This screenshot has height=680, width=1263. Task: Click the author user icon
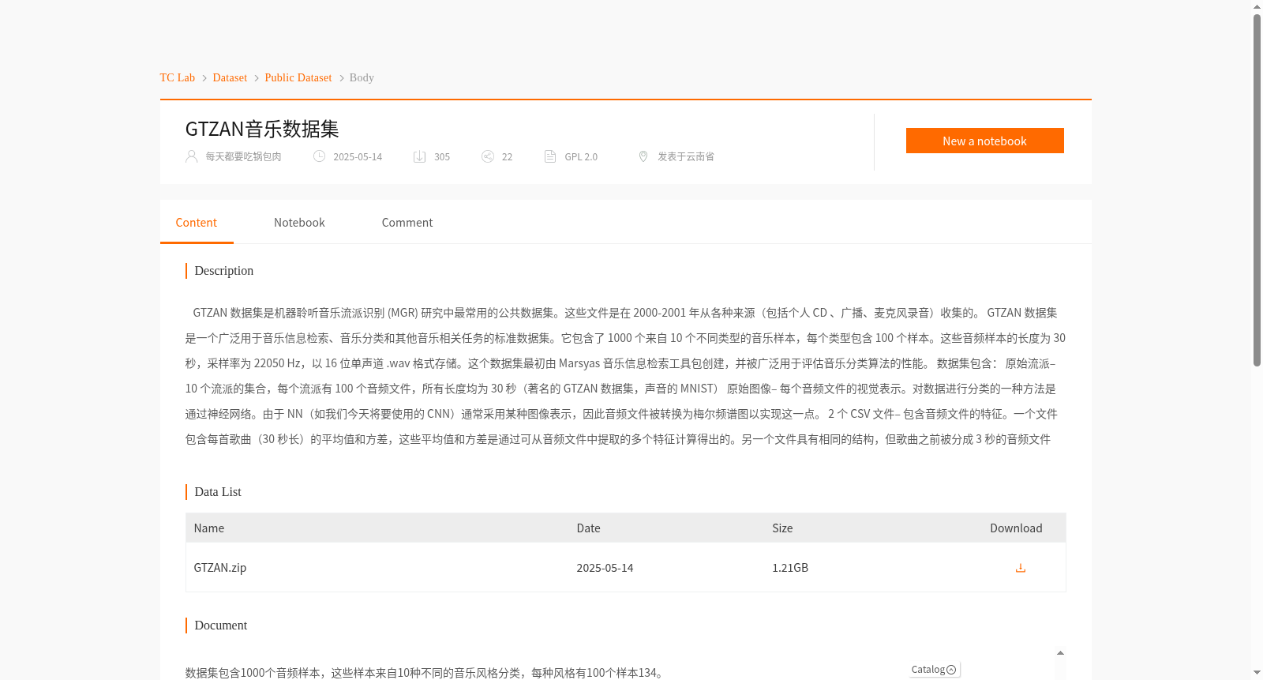pos(191,156)
